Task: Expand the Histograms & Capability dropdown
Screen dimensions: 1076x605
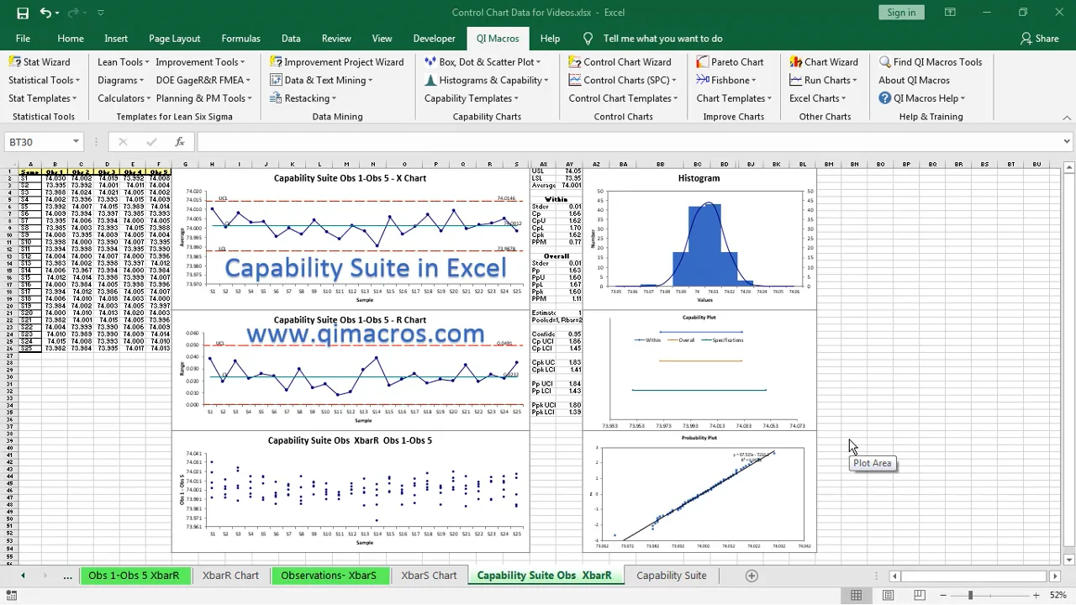Action: click(487, 81)
